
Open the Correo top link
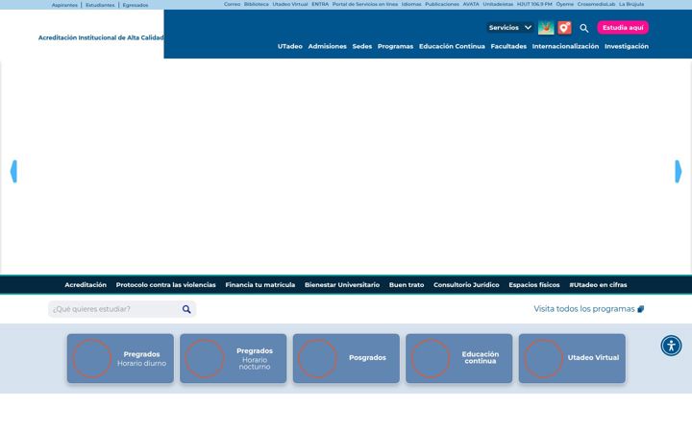coord(232,4)
